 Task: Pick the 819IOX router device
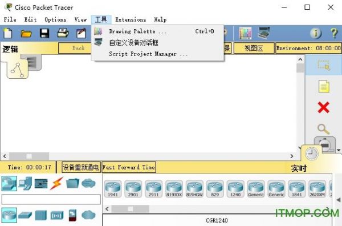coord(174,189)
